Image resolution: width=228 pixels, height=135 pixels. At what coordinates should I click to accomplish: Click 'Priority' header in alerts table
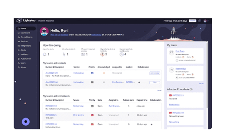[x=92, y=67]
